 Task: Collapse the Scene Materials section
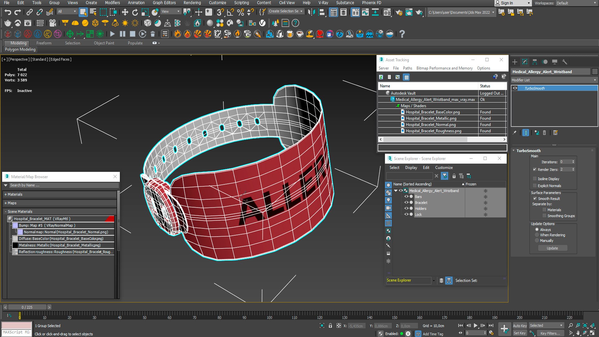6,212
